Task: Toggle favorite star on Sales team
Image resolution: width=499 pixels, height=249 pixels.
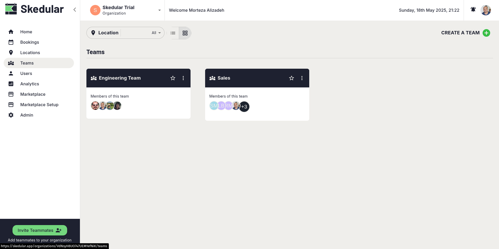Action: click(291, 78)
